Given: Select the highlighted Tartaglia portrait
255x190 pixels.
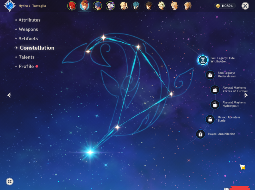Looking at the screenshot, I should pos(85,5).
